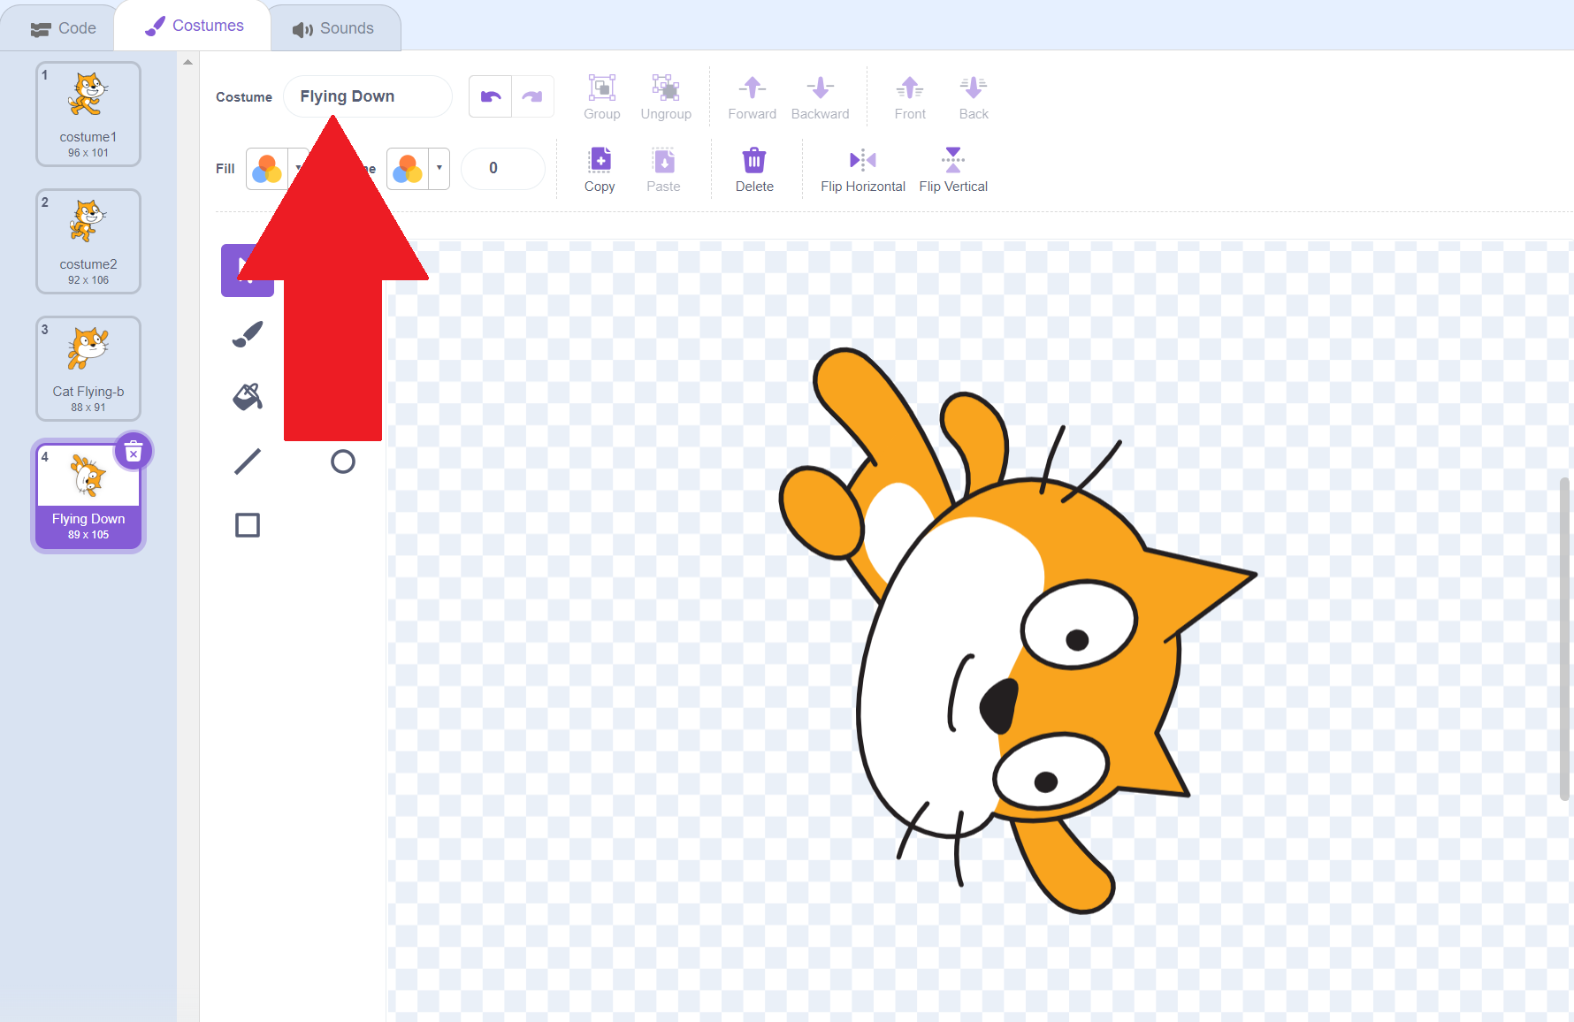Click Flip Vertical
Image resolution: width=1574 pixels, height=1022 pixels.
(x=953, y=170)
